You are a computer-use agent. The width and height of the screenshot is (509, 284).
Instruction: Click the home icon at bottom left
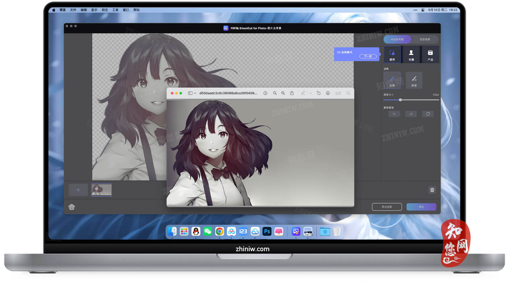(x=72, y=207)
